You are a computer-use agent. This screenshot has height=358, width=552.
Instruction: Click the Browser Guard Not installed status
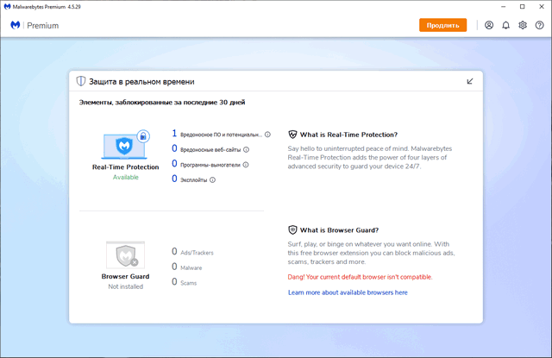(125, 286)
